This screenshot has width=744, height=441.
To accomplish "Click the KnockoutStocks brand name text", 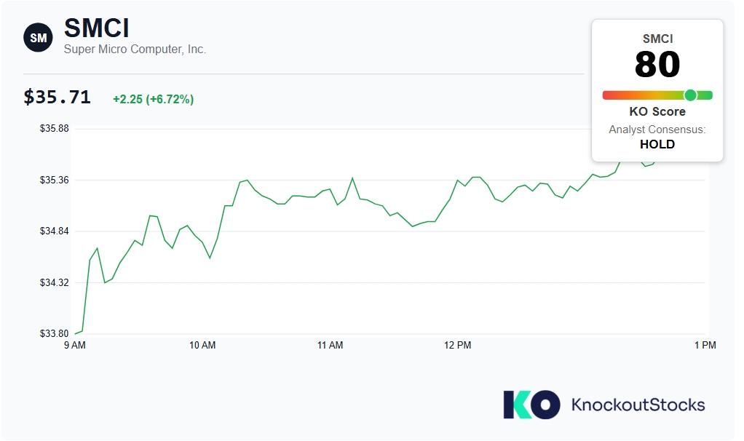I will [x=638, y=405].
